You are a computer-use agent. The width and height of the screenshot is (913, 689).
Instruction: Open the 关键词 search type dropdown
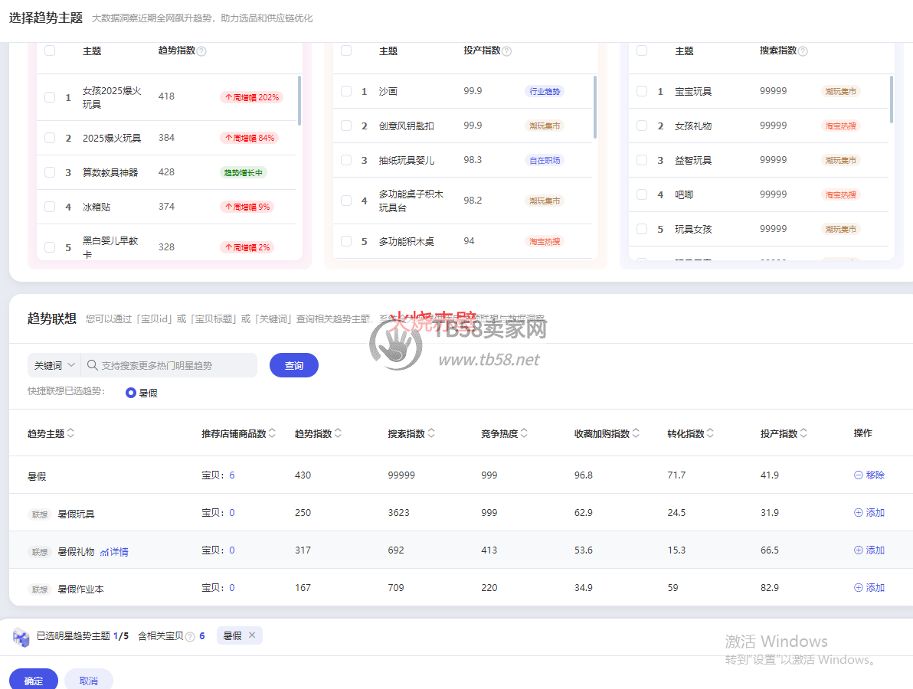[54, 366]
